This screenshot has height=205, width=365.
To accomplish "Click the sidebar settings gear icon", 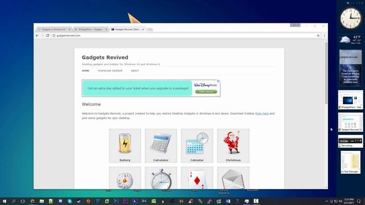I will (348, 3).
